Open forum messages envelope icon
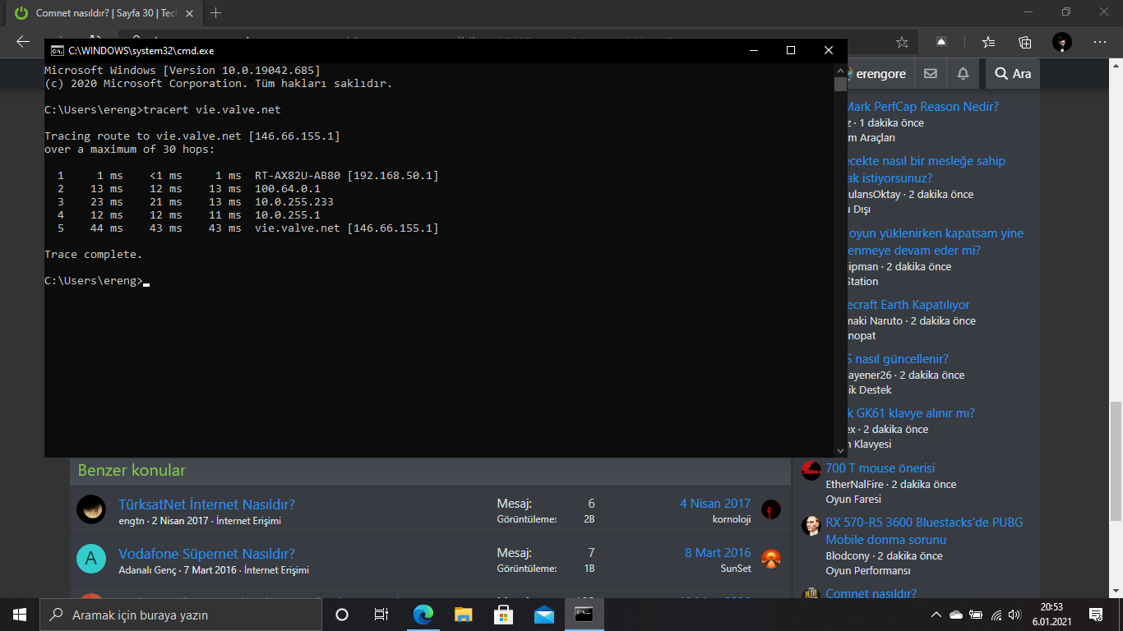1123x631 pixels. [x=930, y=73]
